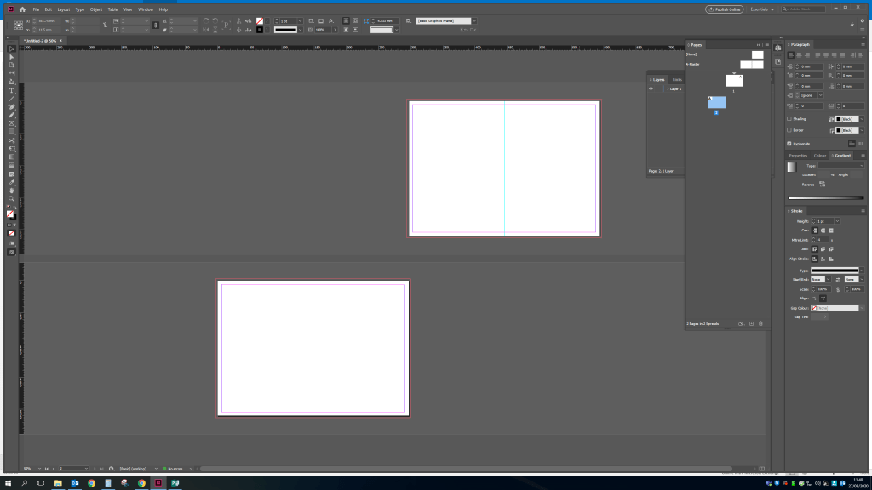Select the Scissors tool
The height and width of the screenshot is (490, 872).
[11, 140]
